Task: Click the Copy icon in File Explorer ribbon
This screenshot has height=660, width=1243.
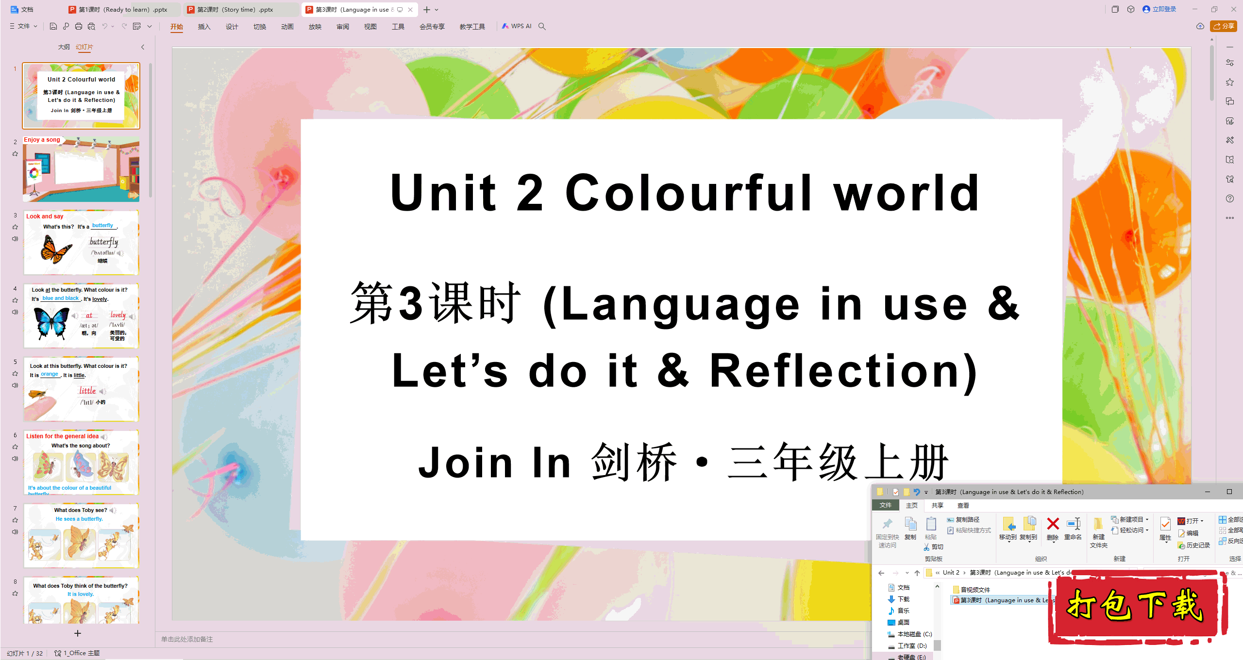Action: click(910, 524)
